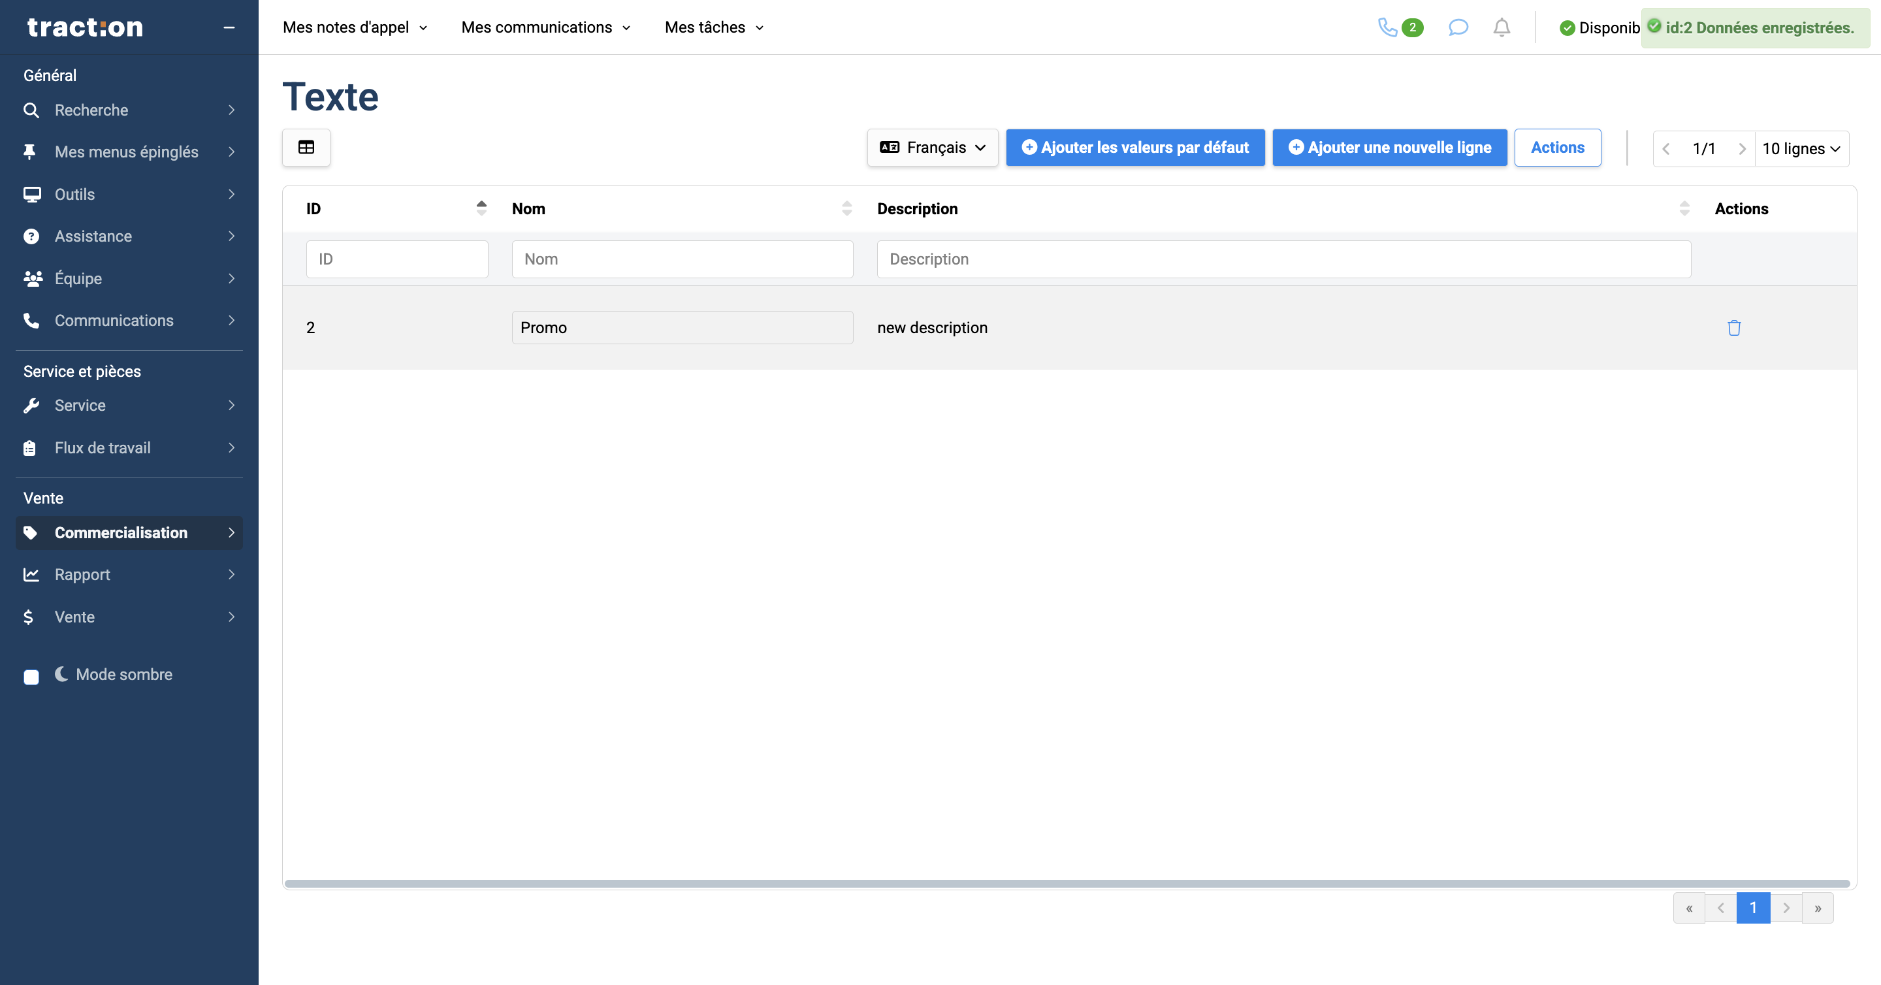Toggle the Nom column sorting
Viewport: 1881px width, 985px height.
click(847, 208)
